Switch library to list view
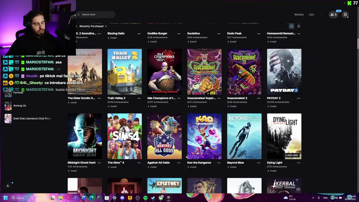Viewport: 359px width, 202px height. [x=298, y=26]
